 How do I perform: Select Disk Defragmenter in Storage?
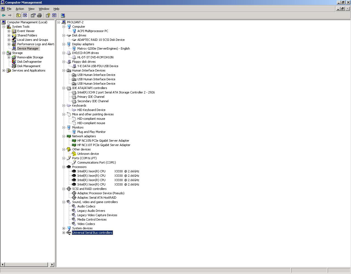tap(29, 62)
